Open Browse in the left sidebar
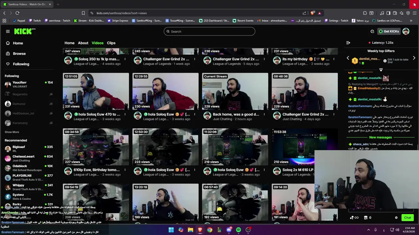The image size is (419, 235). (x=19, y=54)
